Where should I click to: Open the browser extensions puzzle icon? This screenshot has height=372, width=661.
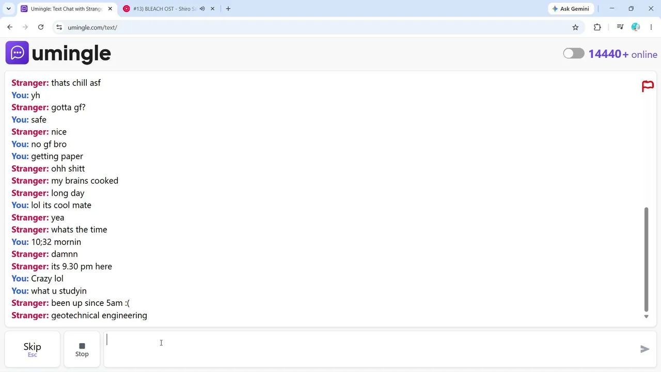pyautogui.click(x=597, y=27)
